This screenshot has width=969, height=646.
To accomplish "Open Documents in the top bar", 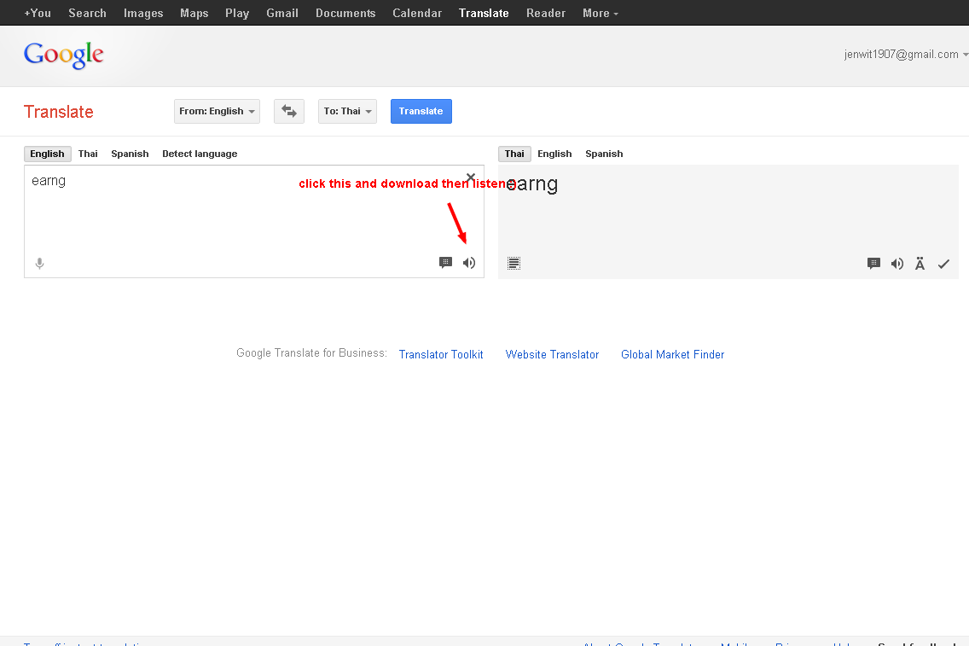I will 345,13.
